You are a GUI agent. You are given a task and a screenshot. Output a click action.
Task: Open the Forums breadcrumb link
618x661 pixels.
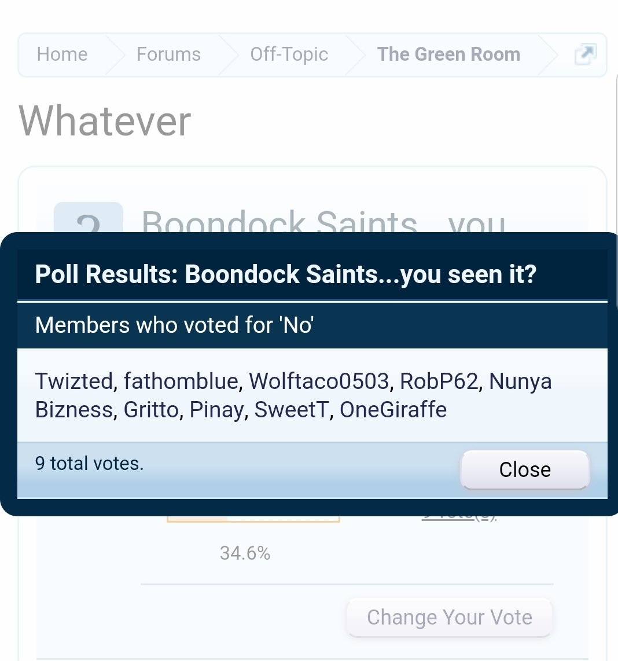click(168, 54)
